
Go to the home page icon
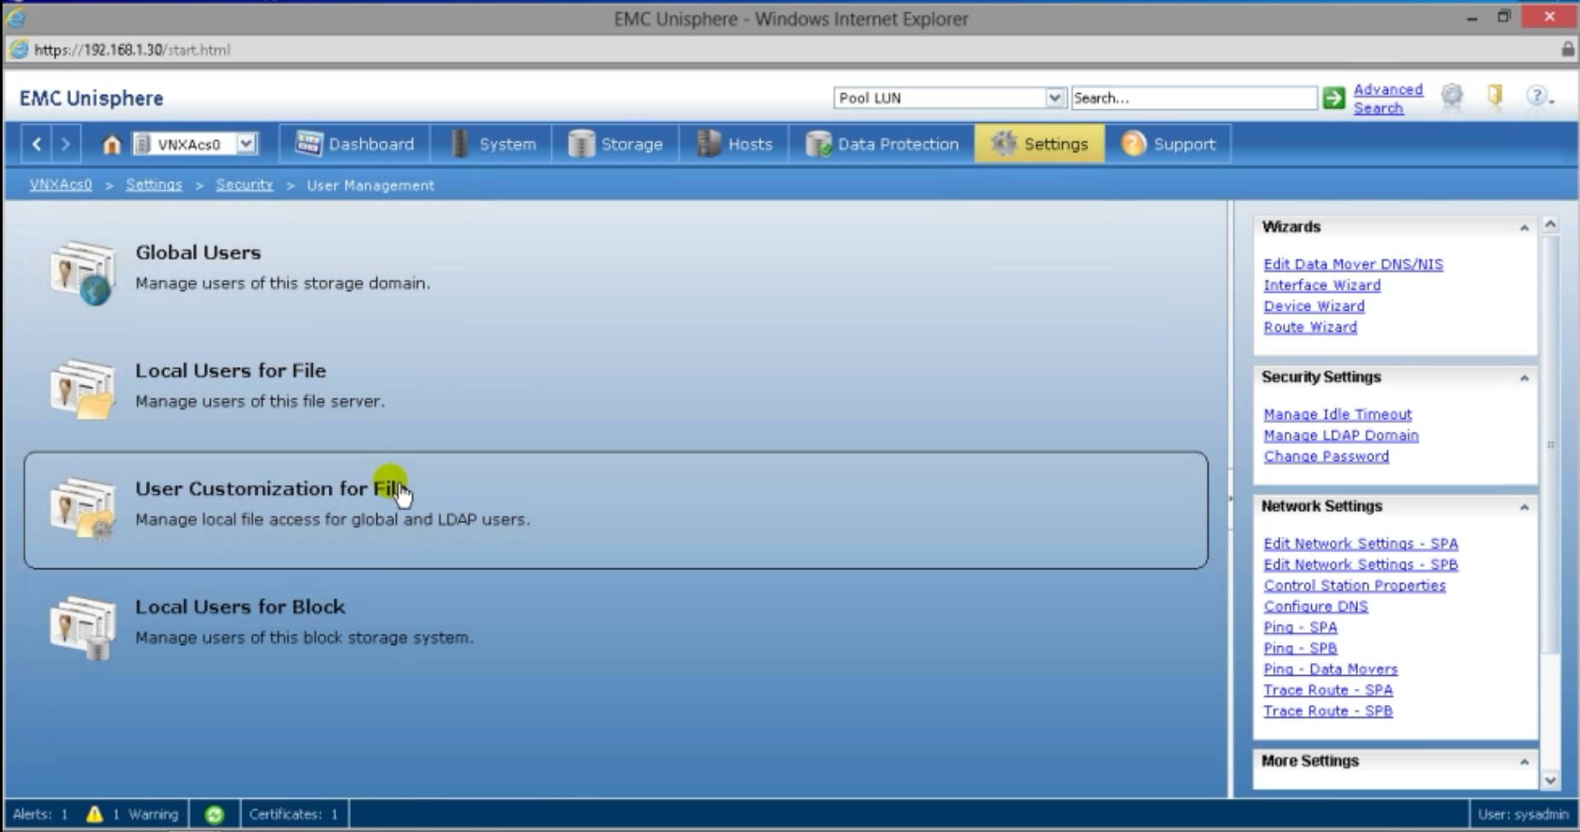point(111,144)
